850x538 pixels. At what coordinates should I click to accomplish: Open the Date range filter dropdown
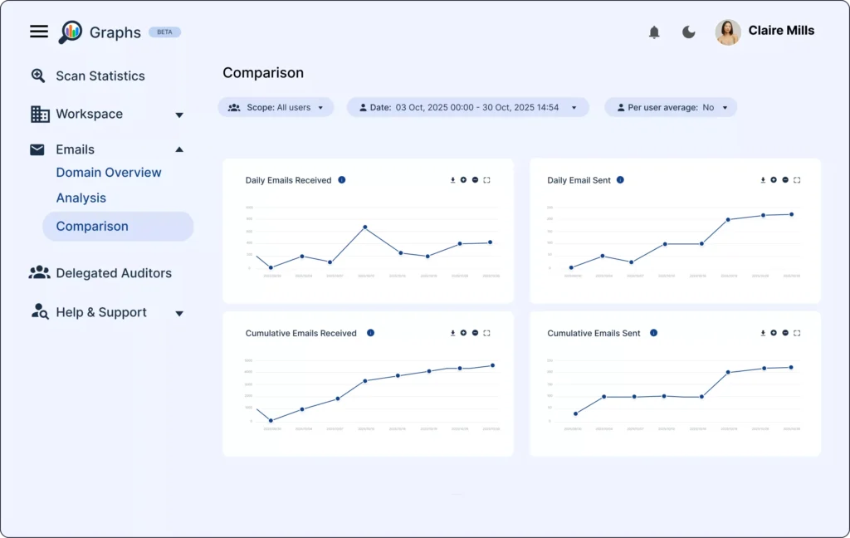click(x=467, y=107)
